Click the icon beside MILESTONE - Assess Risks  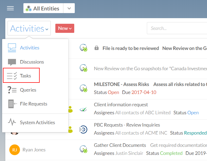pos(84,88)
